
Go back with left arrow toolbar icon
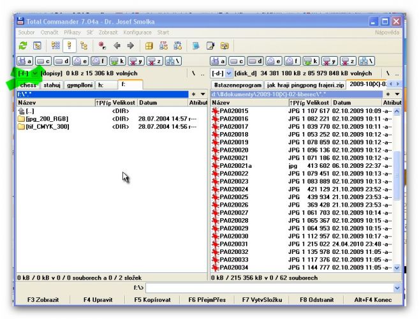117,46
